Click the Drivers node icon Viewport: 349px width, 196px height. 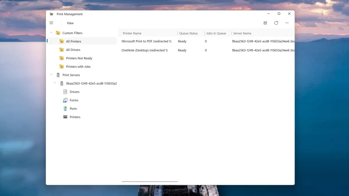coord(65,92)
